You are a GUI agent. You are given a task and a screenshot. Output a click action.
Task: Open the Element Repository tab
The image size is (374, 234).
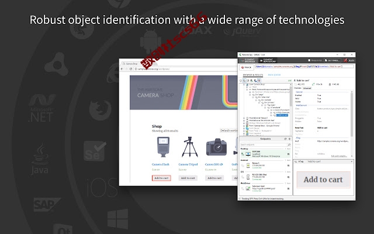[x=268, y=60]
